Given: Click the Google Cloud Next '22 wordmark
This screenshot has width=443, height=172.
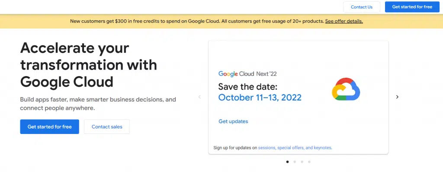Looking at the screenshot, I should (247, 74).
